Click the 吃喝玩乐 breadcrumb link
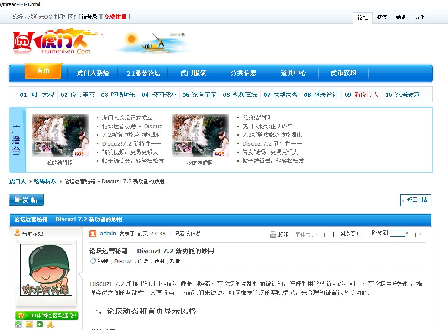The image size is (448, 330). click(x=45, y=181)
